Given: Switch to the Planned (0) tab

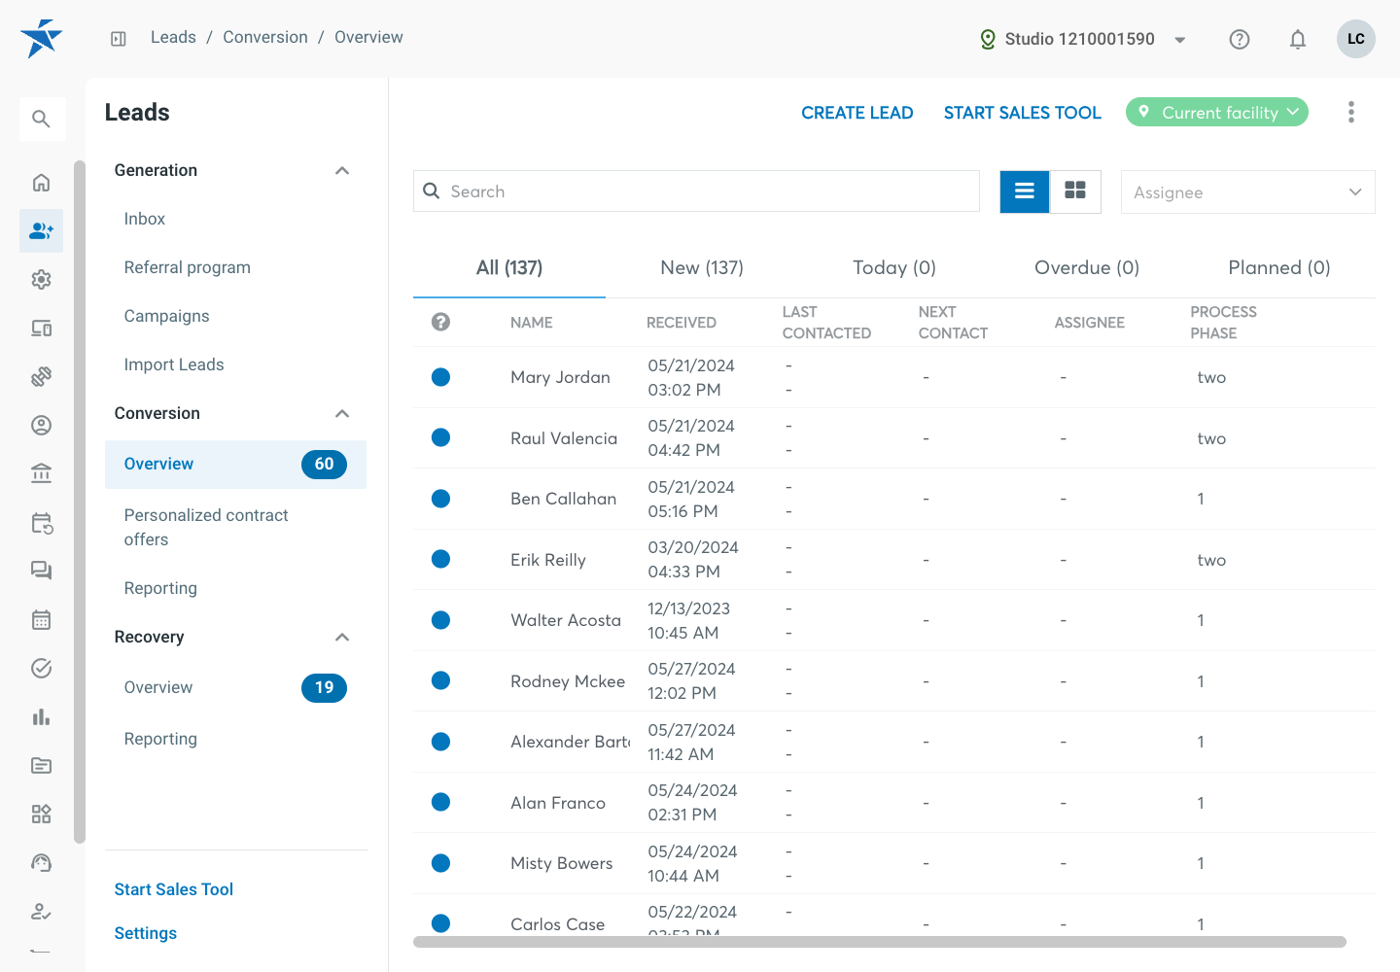Looking at the screenshot, I should (x=1279, y=267).
